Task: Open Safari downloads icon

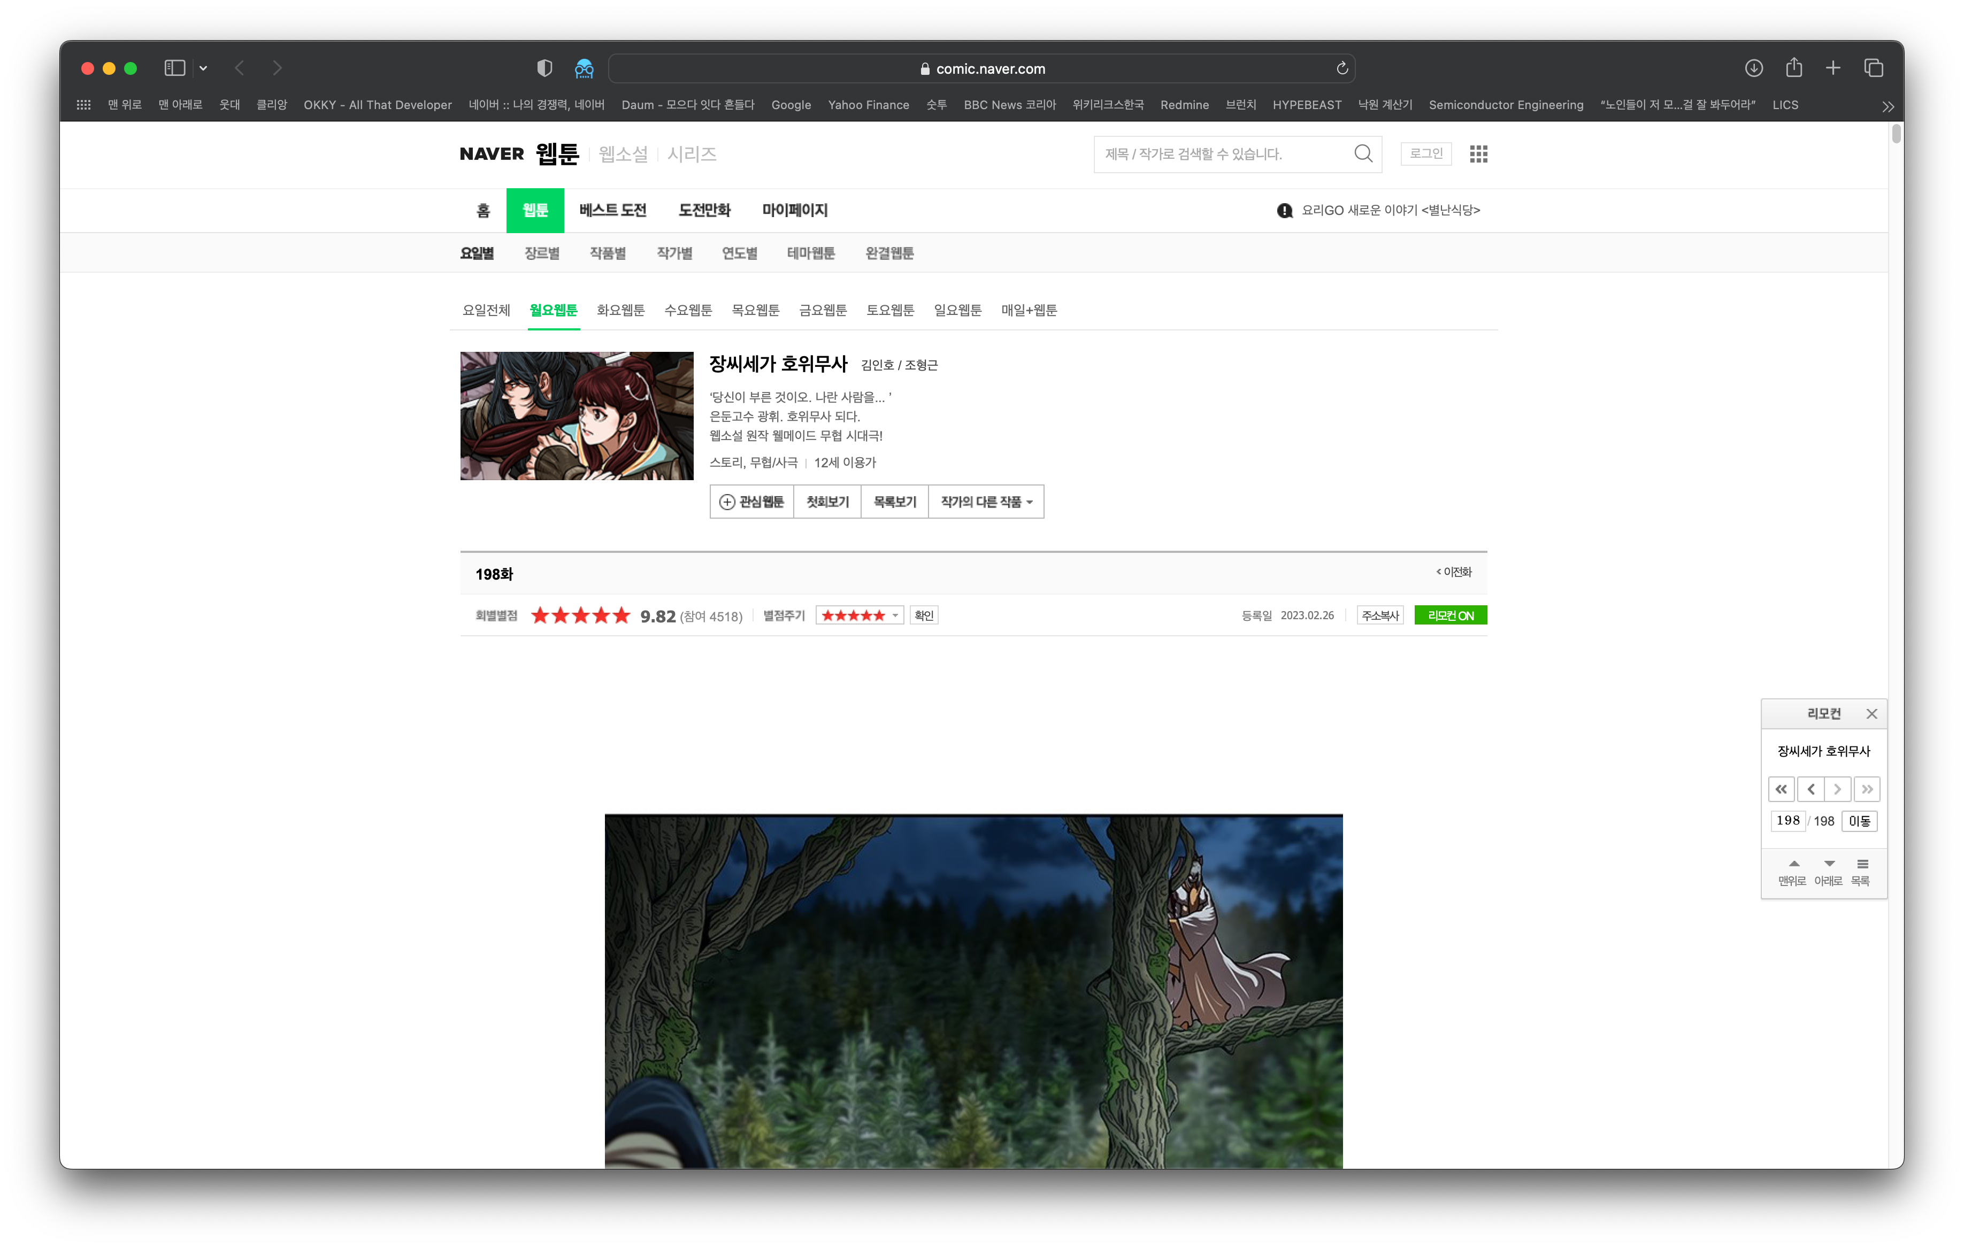Action: (x=1754, y=68)
